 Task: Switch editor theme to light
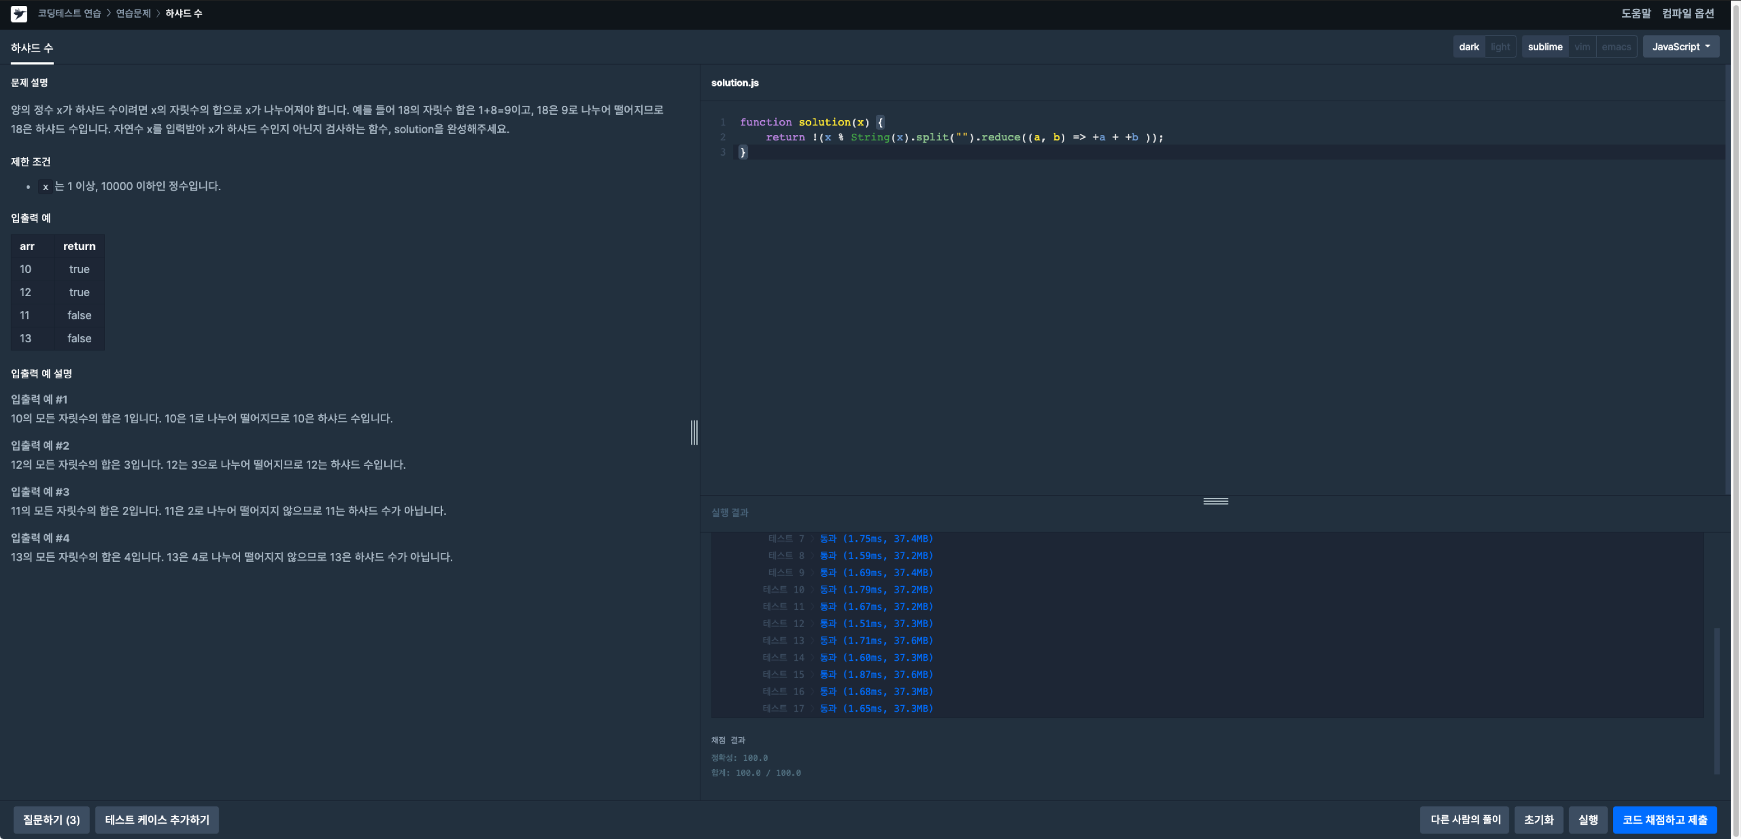(1500, 47)
